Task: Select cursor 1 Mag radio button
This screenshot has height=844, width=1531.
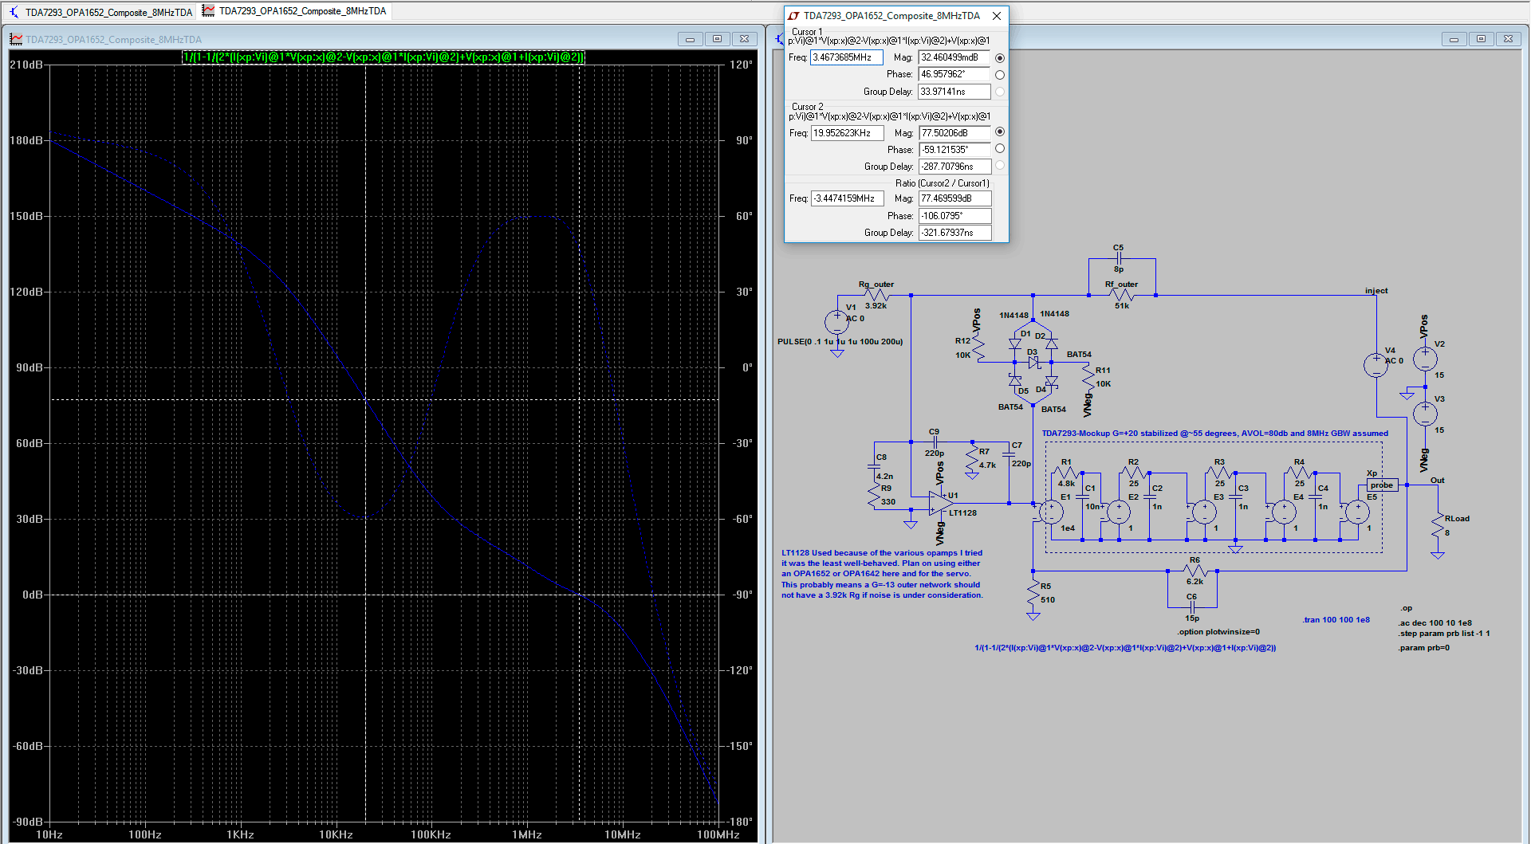Action: pos(1000,58)
